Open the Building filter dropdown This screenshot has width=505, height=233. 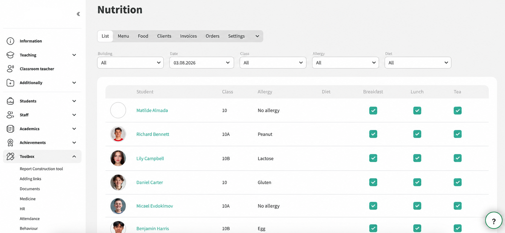click(130, 63)
